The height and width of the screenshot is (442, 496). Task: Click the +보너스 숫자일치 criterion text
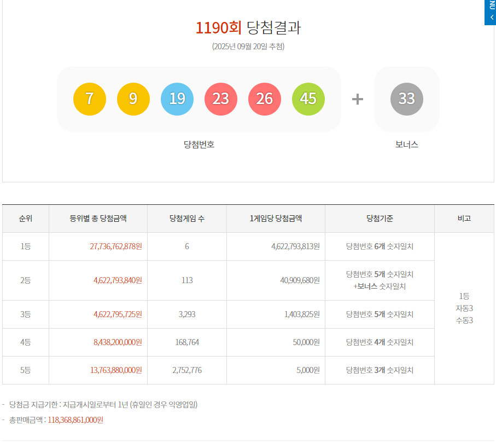[x=380, y=286]
